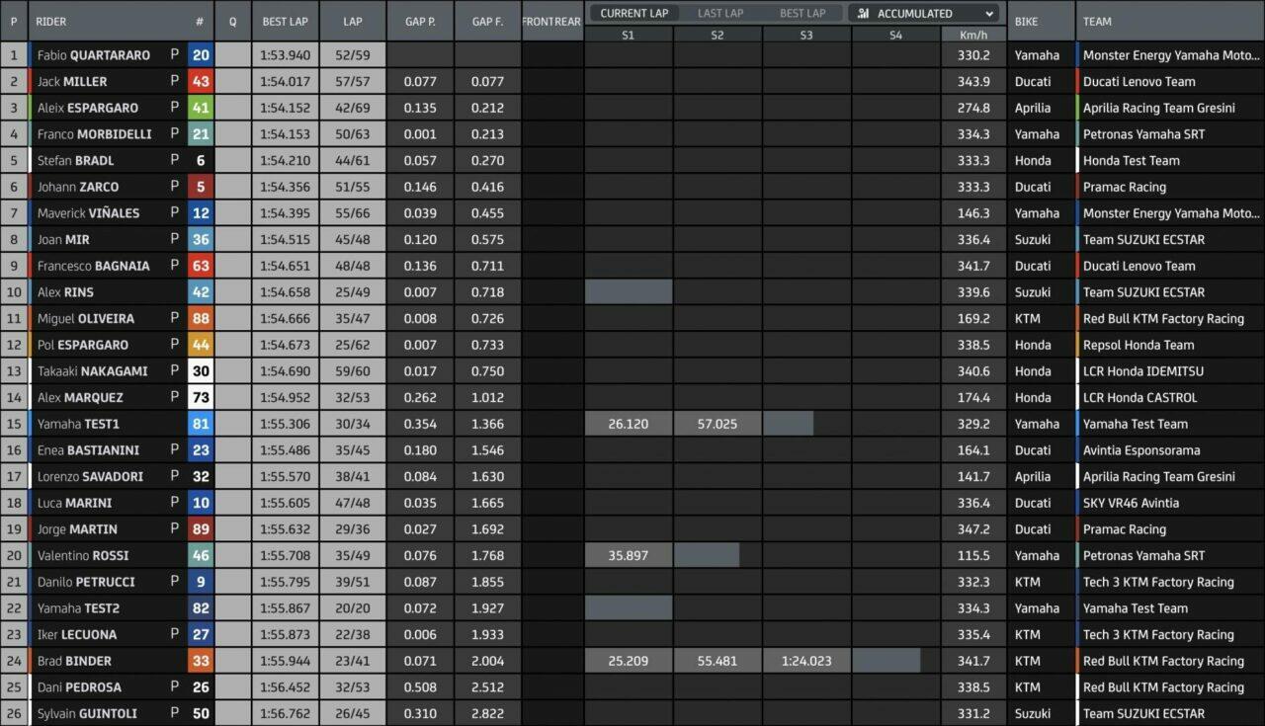The width and height of the screenshot is (1265, 726).
Task: Click the pit 'P' indicator beside Joan Mir
Action: [x=175, y=239]
